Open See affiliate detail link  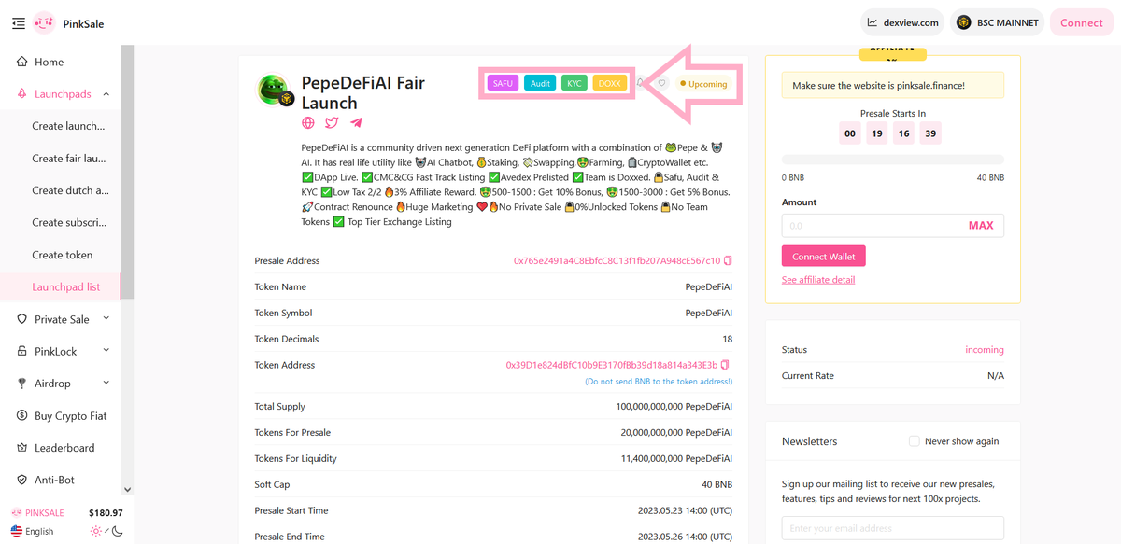[x=818, y=280]
